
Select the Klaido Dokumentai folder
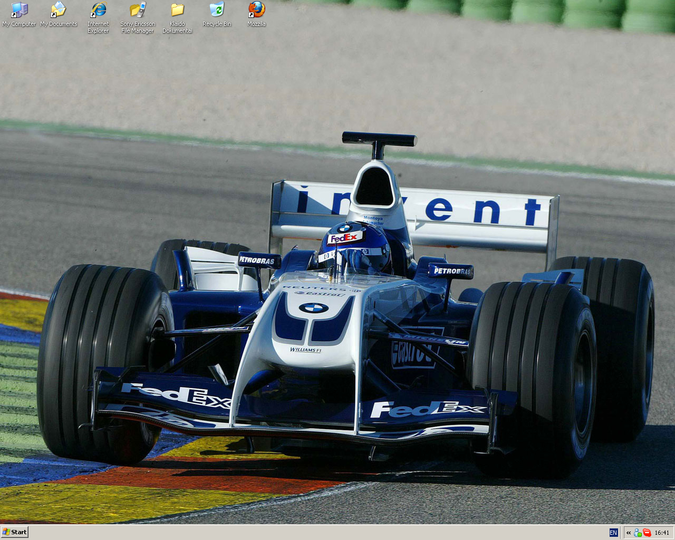177,18
